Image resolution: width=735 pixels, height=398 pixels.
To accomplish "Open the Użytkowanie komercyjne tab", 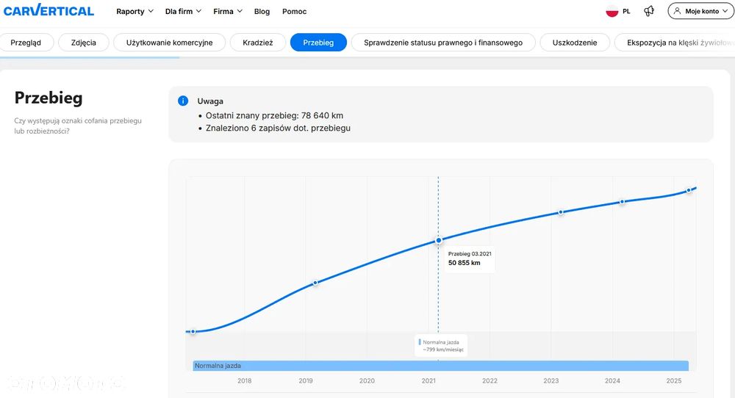I will click(169, 43).
